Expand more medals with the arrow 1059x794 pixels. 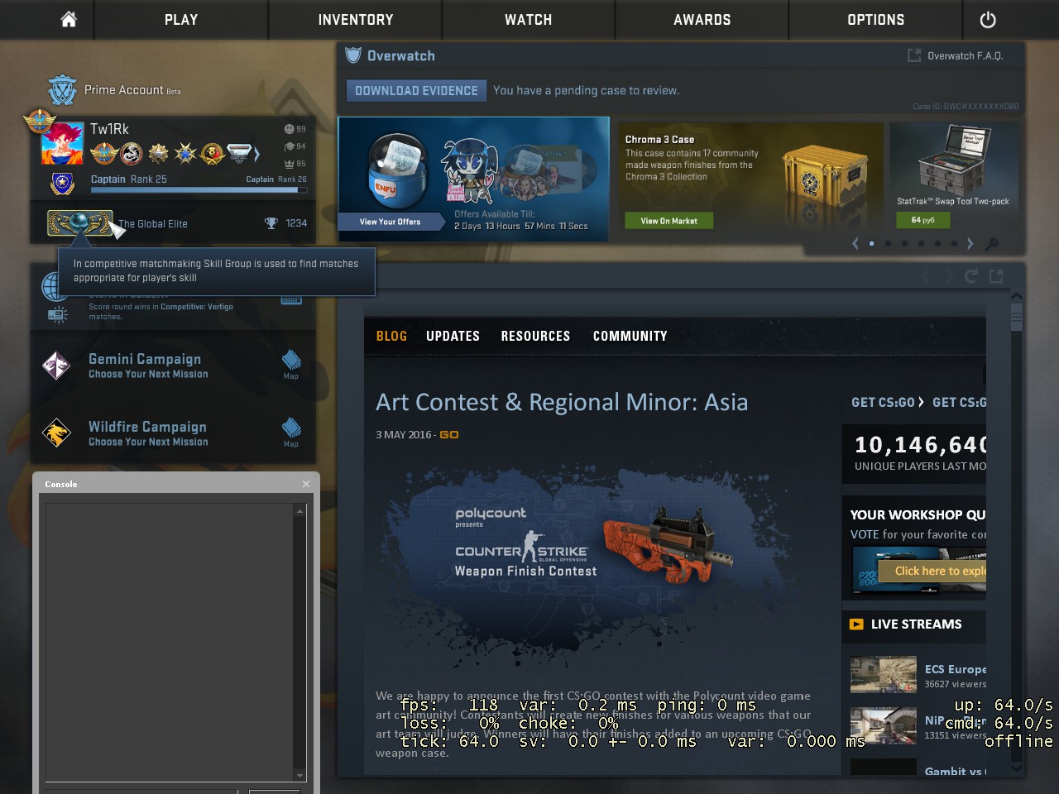pos(257,154)
